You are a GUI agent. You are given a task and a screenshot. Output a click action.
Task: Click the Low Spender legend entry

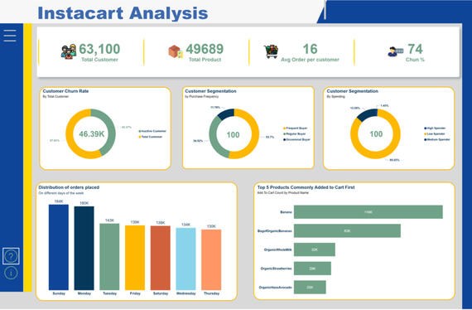point(435,133)
